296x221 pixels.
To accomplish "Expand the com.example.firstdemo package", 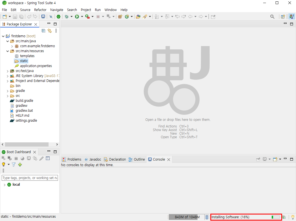I will point(12,46).
